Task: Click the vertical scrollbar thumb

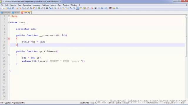Action: (x=186, y=37)
